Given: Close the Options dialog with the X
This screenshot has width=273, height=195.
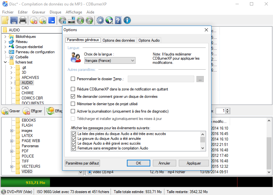Looking at the screenshot, I should click(206, 30).
